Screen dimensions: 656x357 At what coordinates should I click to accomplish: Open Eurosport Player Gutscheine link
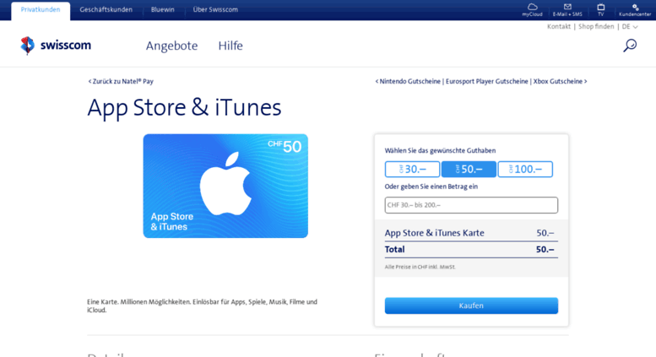(x=487, y=81)
